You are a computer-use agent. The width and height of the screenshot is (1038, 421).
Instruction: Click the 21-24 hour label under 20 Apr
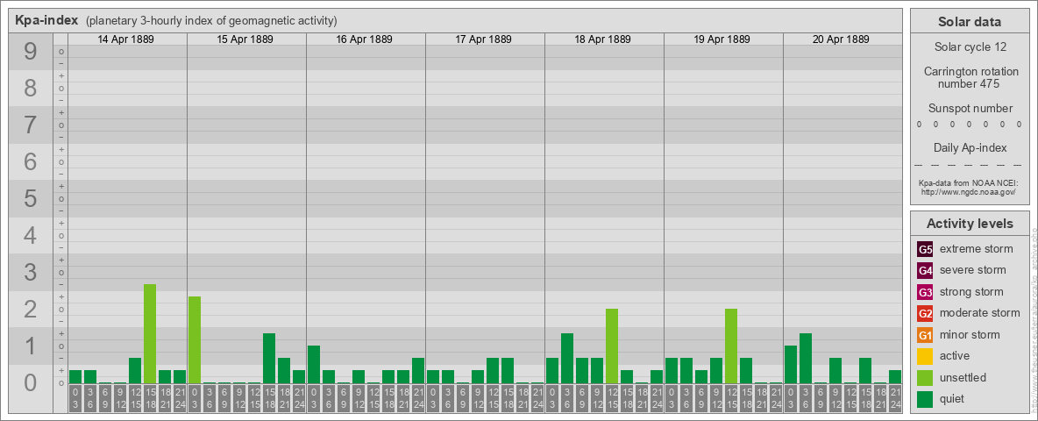(x=894, y=398)
